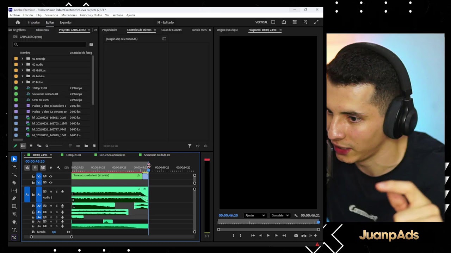The width and height of the screenshot is (451, 253).
Task: Adjust Project panel thumbnail zoom slider
Action: 55,146
